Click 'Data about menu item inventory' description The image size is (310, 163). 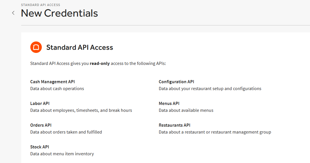(x=62, y=154)
